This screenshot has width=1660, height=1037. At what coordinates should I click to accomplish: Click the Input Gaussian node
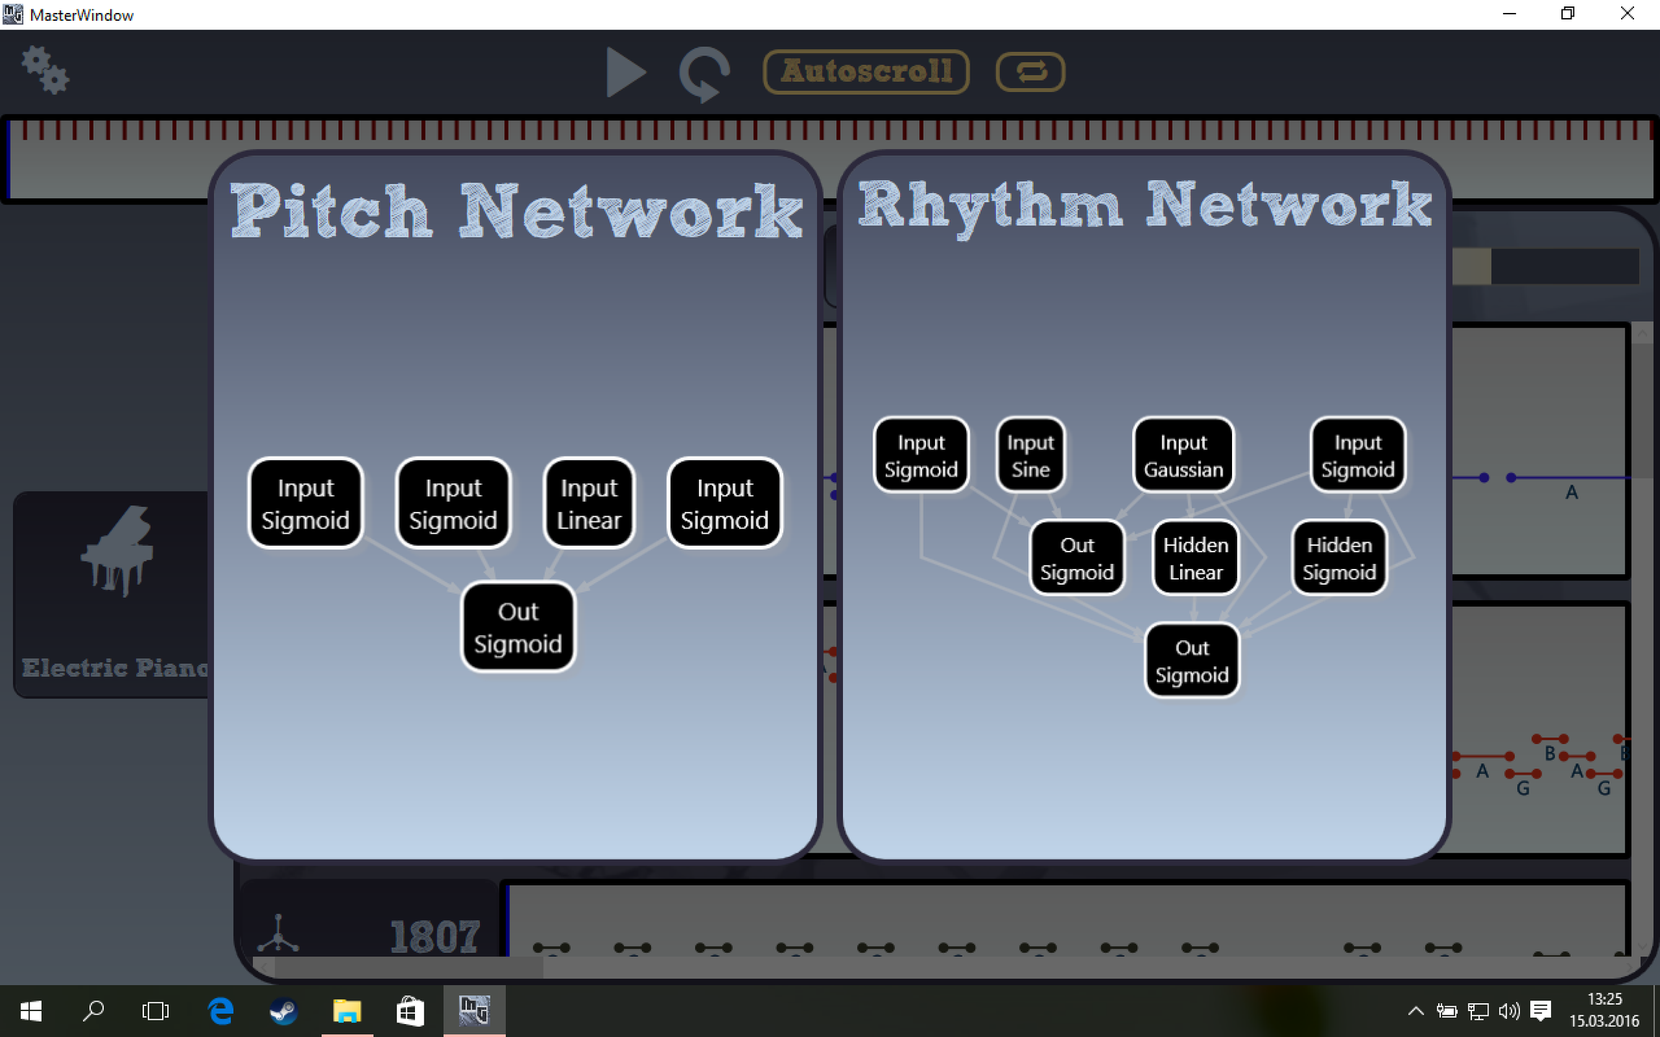(1183, 455)
